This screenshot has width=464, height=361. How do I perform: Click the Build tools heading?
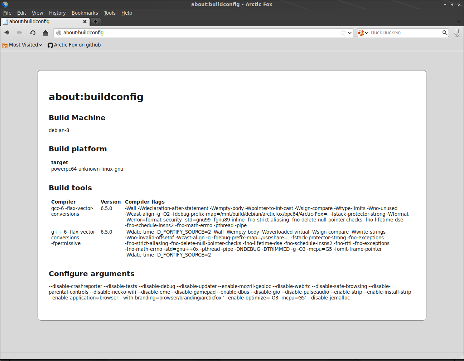tap(70, 188)
